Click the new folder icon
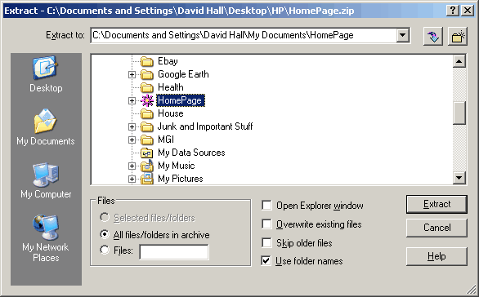Viewport: 479px width, 297px height. tap(458, 36)
